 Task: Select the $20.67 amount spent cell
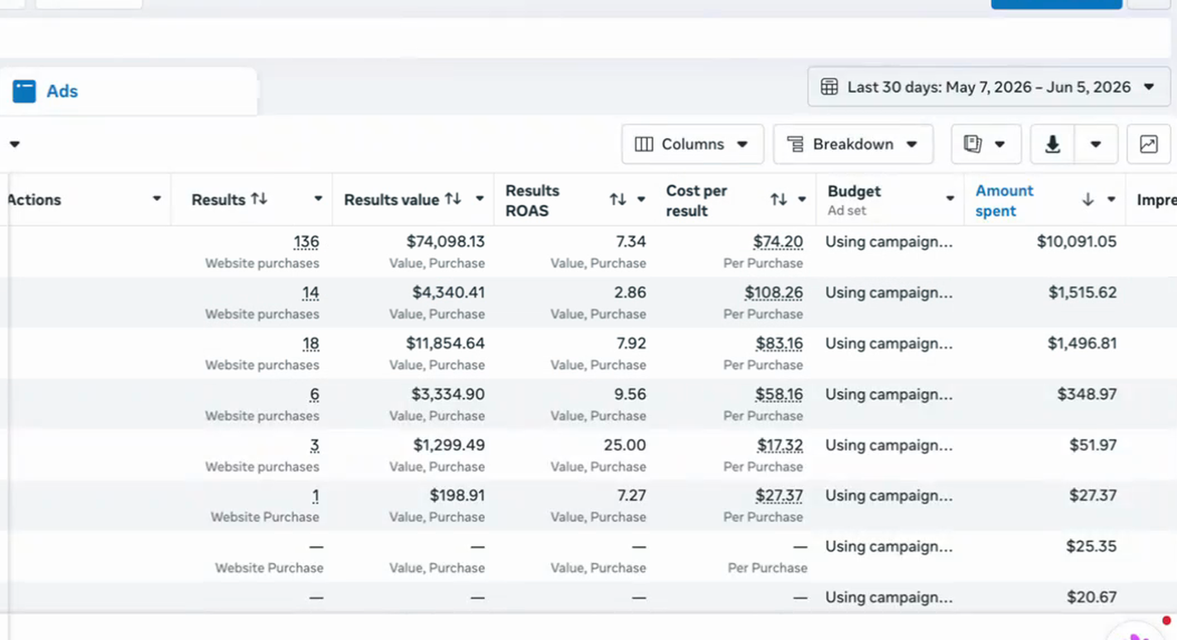click(1092, 597)
